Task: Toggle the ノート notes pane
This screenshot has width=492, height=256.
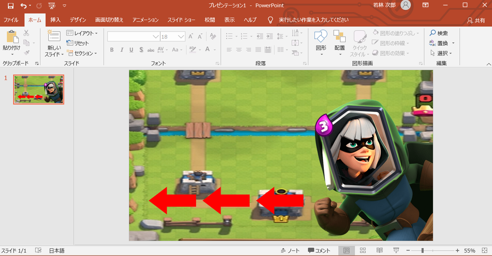Action: pyautogui.click(x=290, y=251)
